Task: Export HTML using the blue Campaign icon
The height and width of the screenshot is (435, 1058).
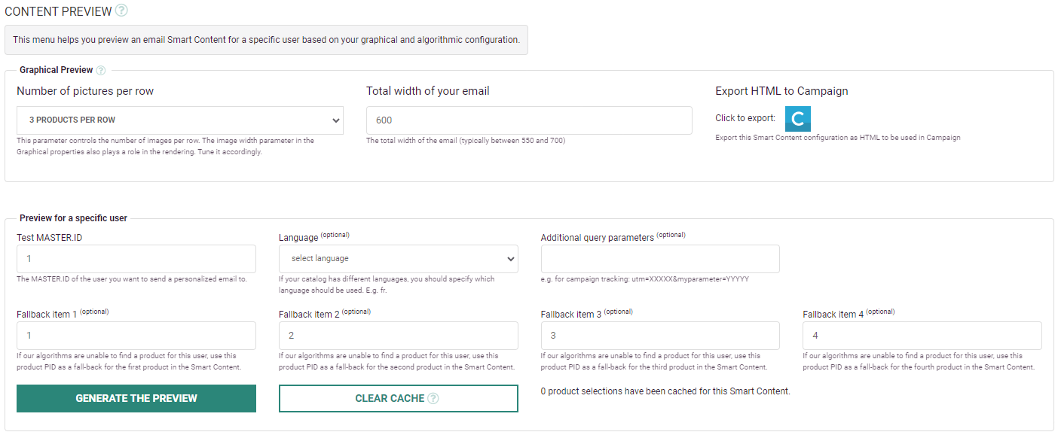Action: click(797, 119)
